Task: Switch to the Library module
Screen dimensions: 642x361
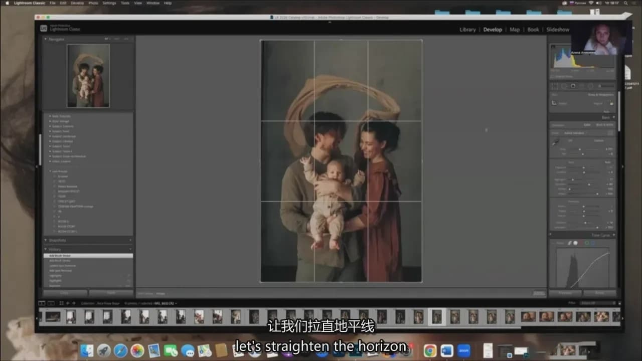Action: pos(467,30)
